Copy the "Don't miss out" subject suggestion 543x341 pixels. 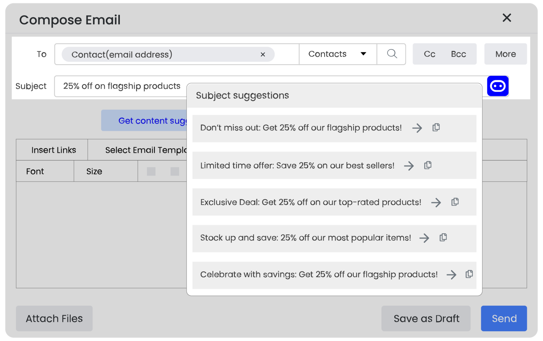pos(436,128)
